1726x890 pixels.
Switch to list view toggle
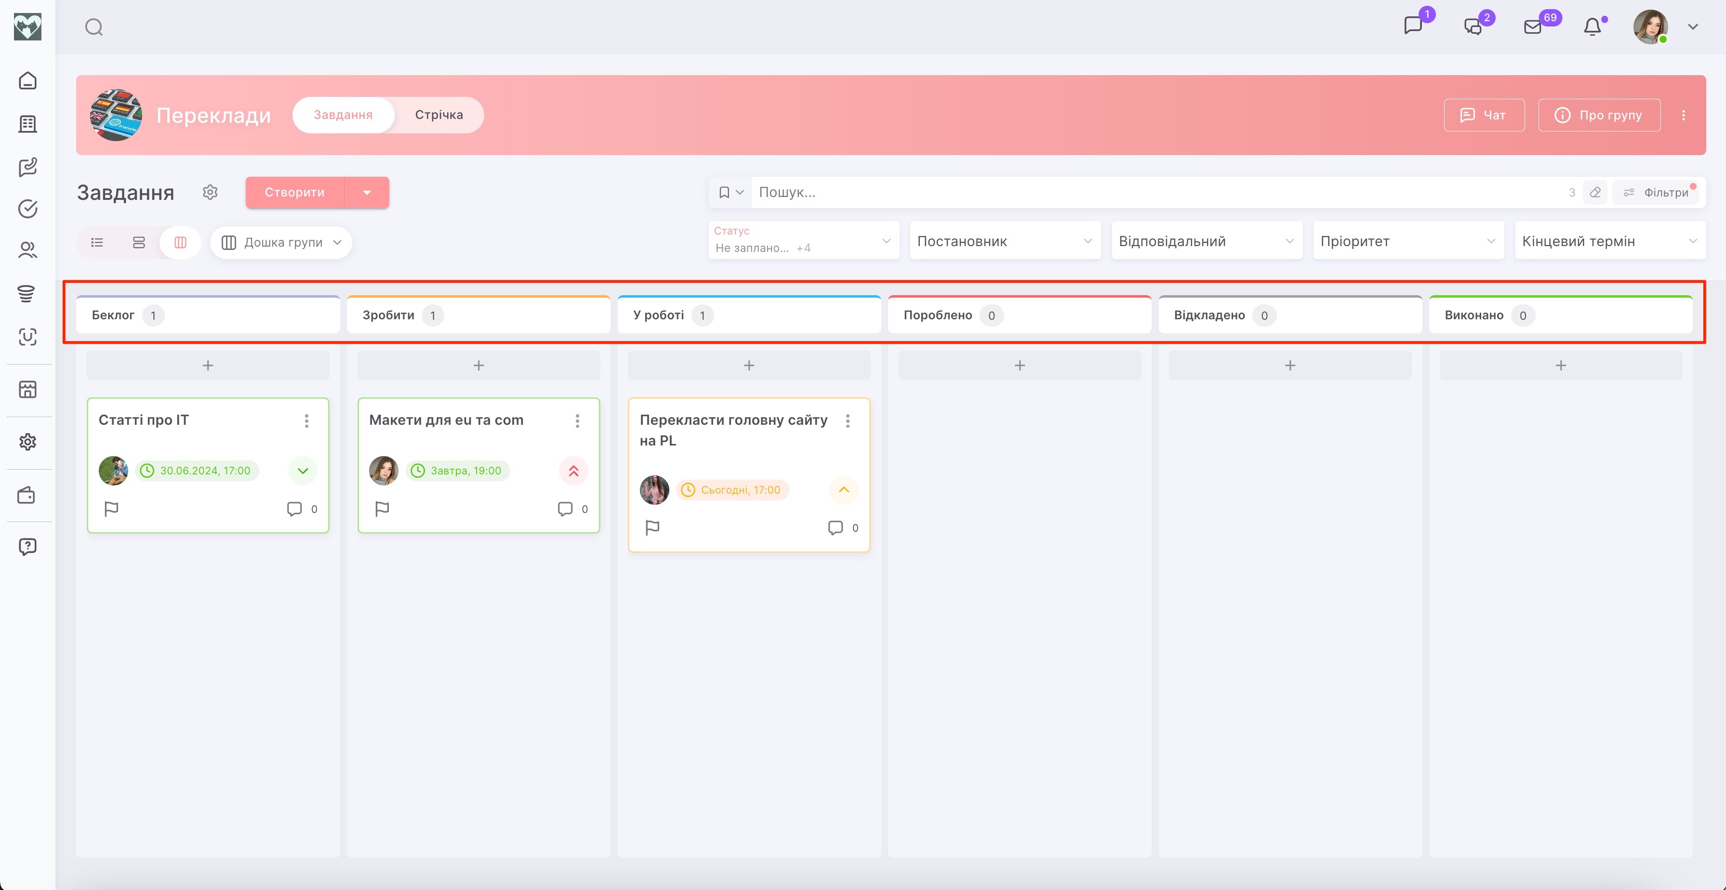point(97,242)
